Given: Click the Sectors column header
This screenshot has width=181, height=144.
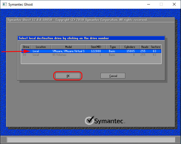Looking at the screenshot, I should click(x=155, y=47).
